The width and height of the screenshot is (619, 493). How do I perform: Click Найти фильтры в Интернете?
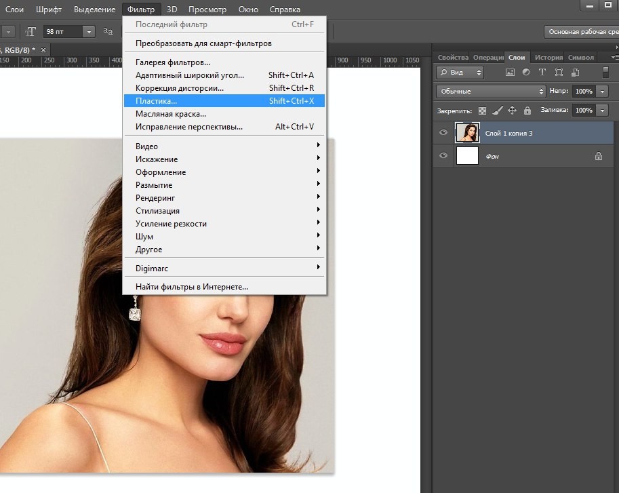coord(224,287)
